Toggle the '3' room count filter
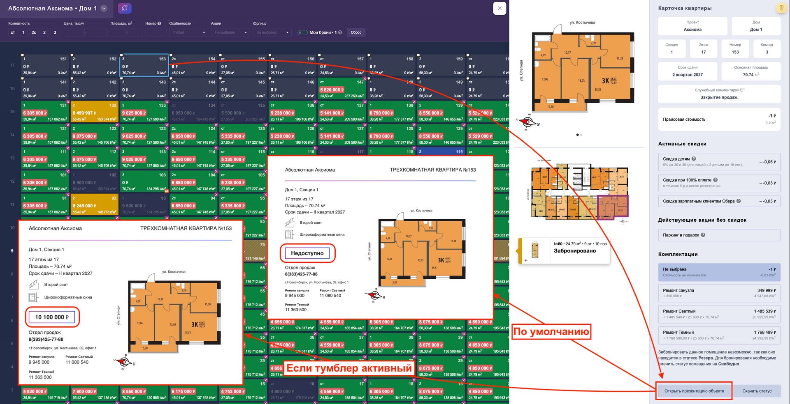The width and height of the screenshot is (790, 404). (x=55, y=32)
